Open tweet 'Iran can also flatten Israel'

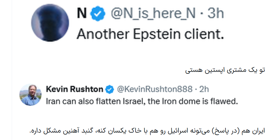142,101
